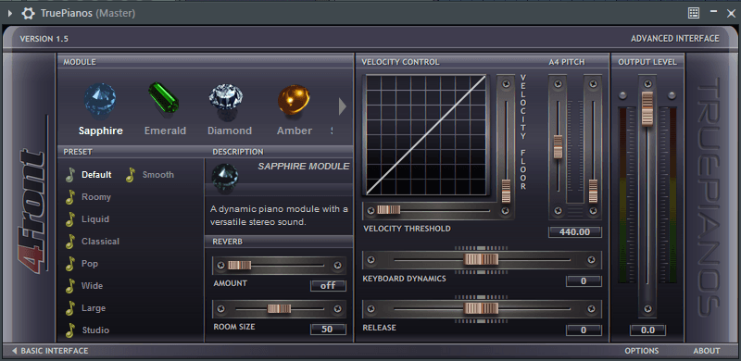Select the Emerald module gem
The height and width of the screenshot is (361, 741).
tap(164, 98)
